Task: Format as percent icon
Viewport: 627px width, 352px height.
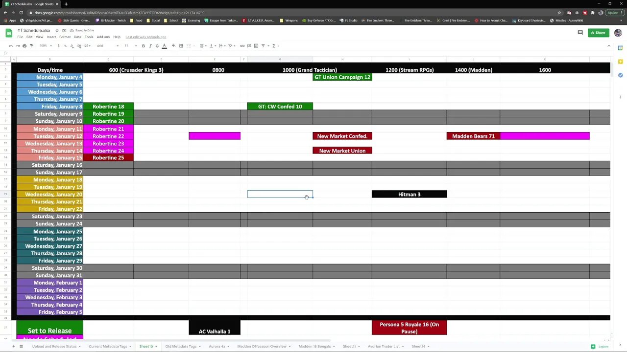Action: coord(65,46)
